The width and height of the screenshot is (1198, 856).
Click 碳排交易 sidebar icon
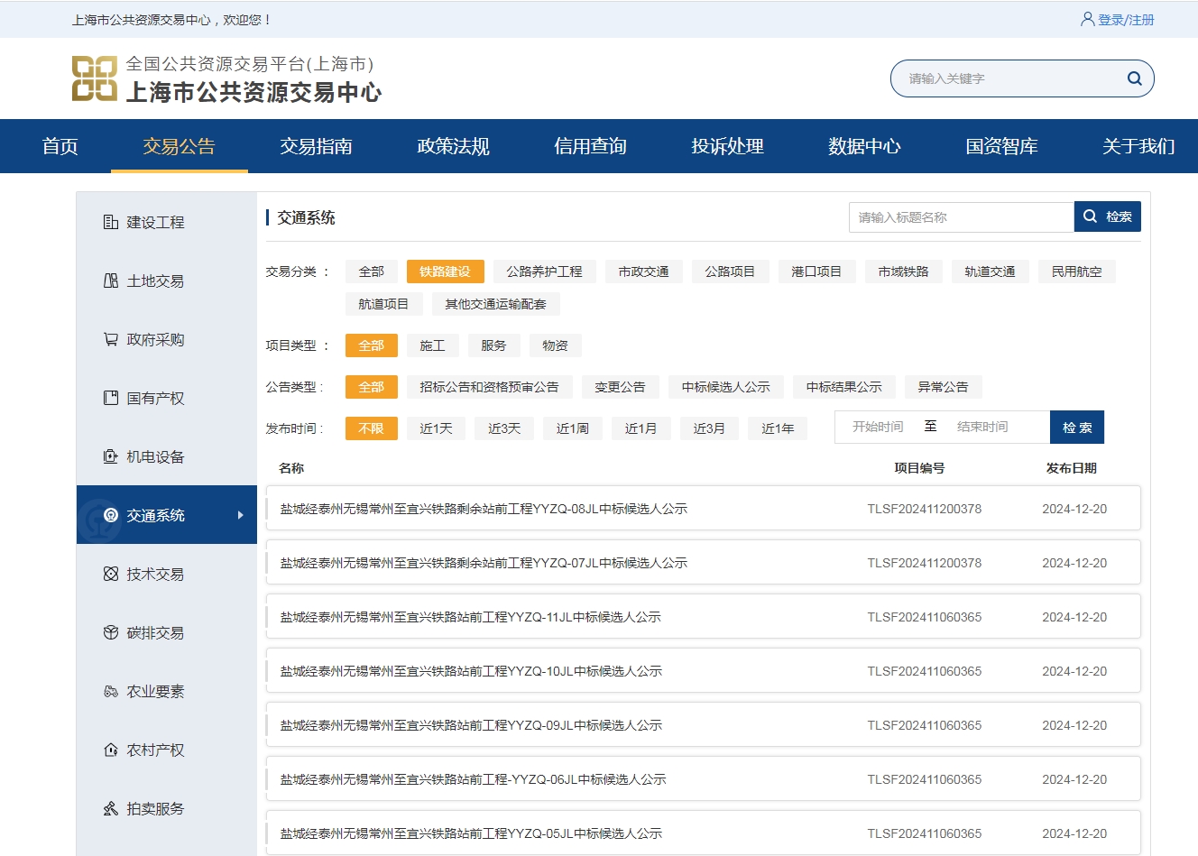tap(111, 632)
